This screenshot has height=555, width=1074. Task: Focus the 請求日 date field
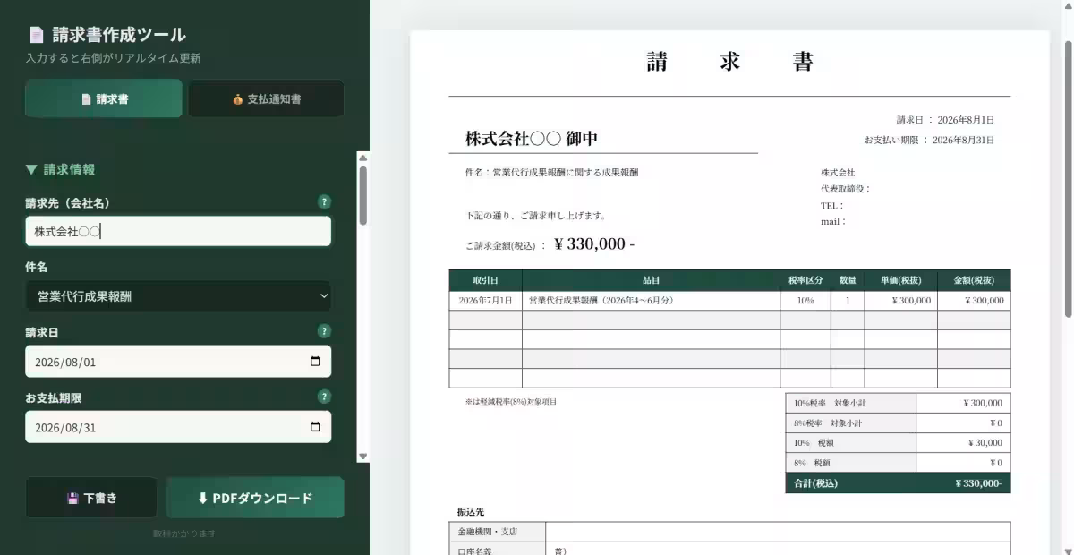click(178, 362)
